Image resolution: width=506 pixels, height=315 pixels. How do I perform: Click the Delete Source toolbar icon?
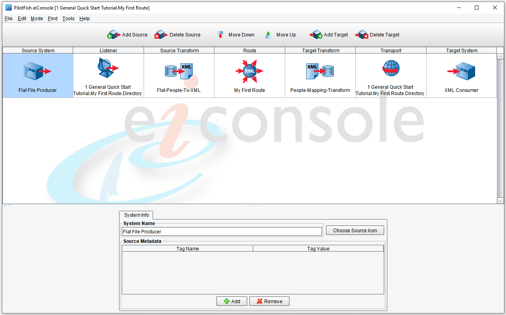pos(161,35)
